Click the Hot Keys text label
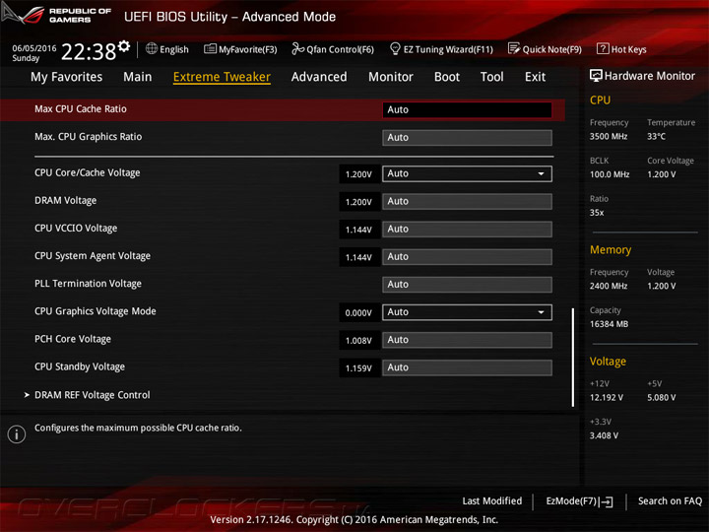709x532 pixels. pos(628,49)
